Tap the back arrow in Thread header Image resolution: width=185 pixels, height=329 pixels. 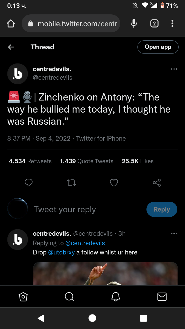point(11,47)
